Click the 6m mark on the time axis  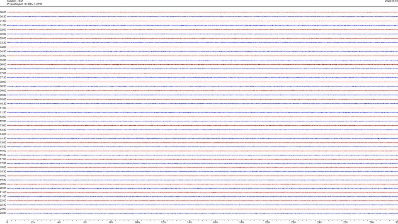click(x=85, y=222)
